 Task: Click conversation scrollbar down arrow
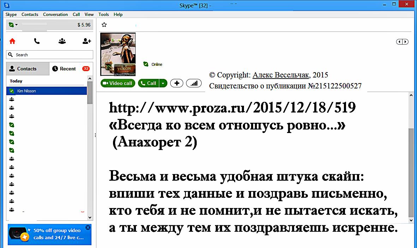pyautogui.click(x=411, y=220)
